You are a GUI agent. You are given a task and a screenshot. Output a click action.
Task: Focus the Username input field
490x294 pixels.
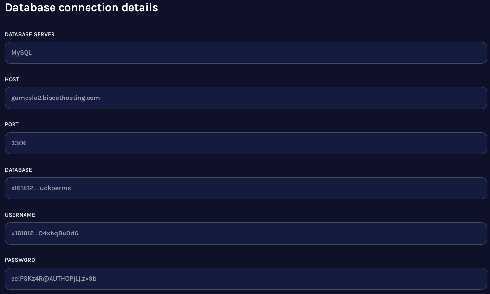click(x=245, y=233)
